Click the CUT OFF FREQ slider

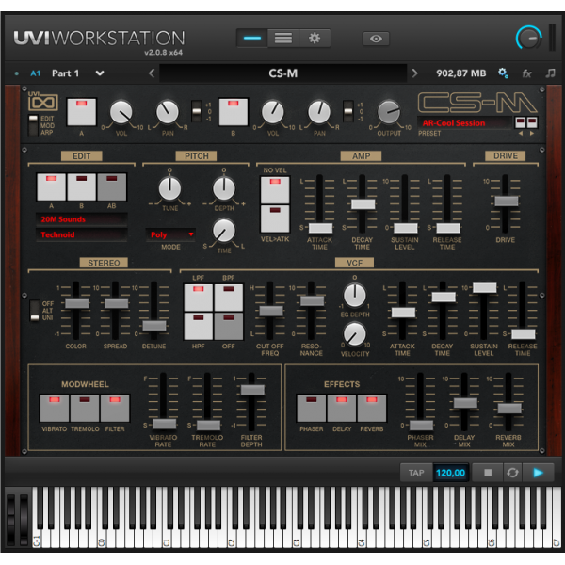[270, 311]
